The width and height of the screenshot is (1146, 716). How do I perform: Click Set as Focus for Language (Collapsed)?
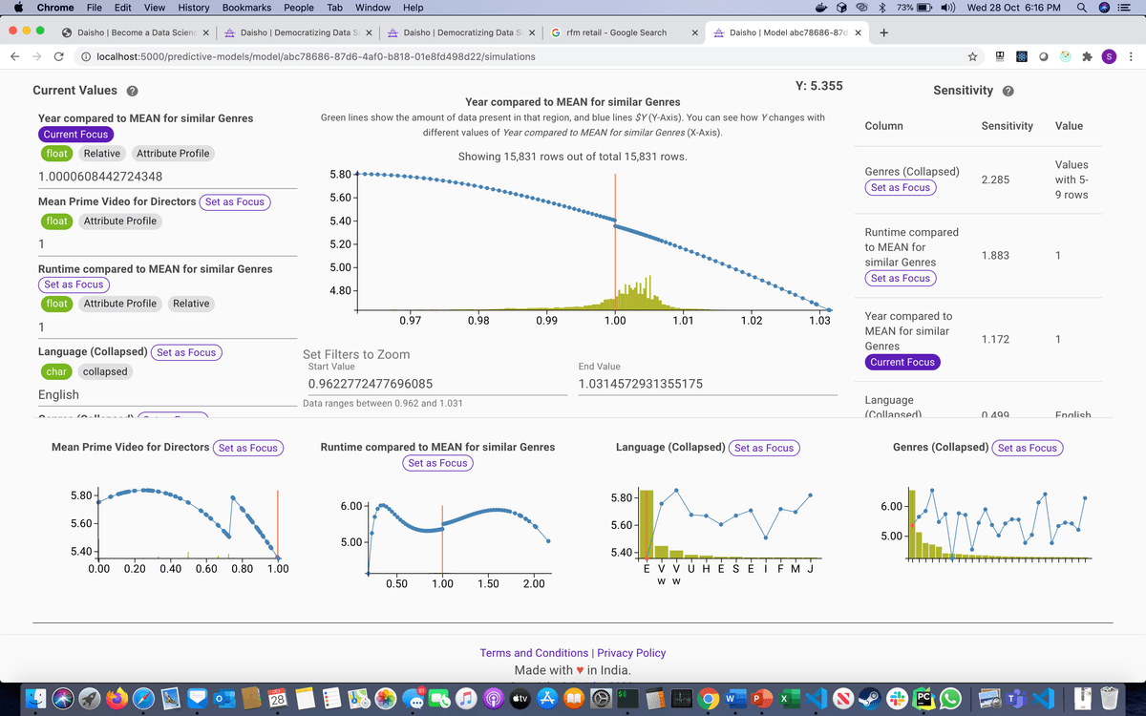[x=186, y=352]
